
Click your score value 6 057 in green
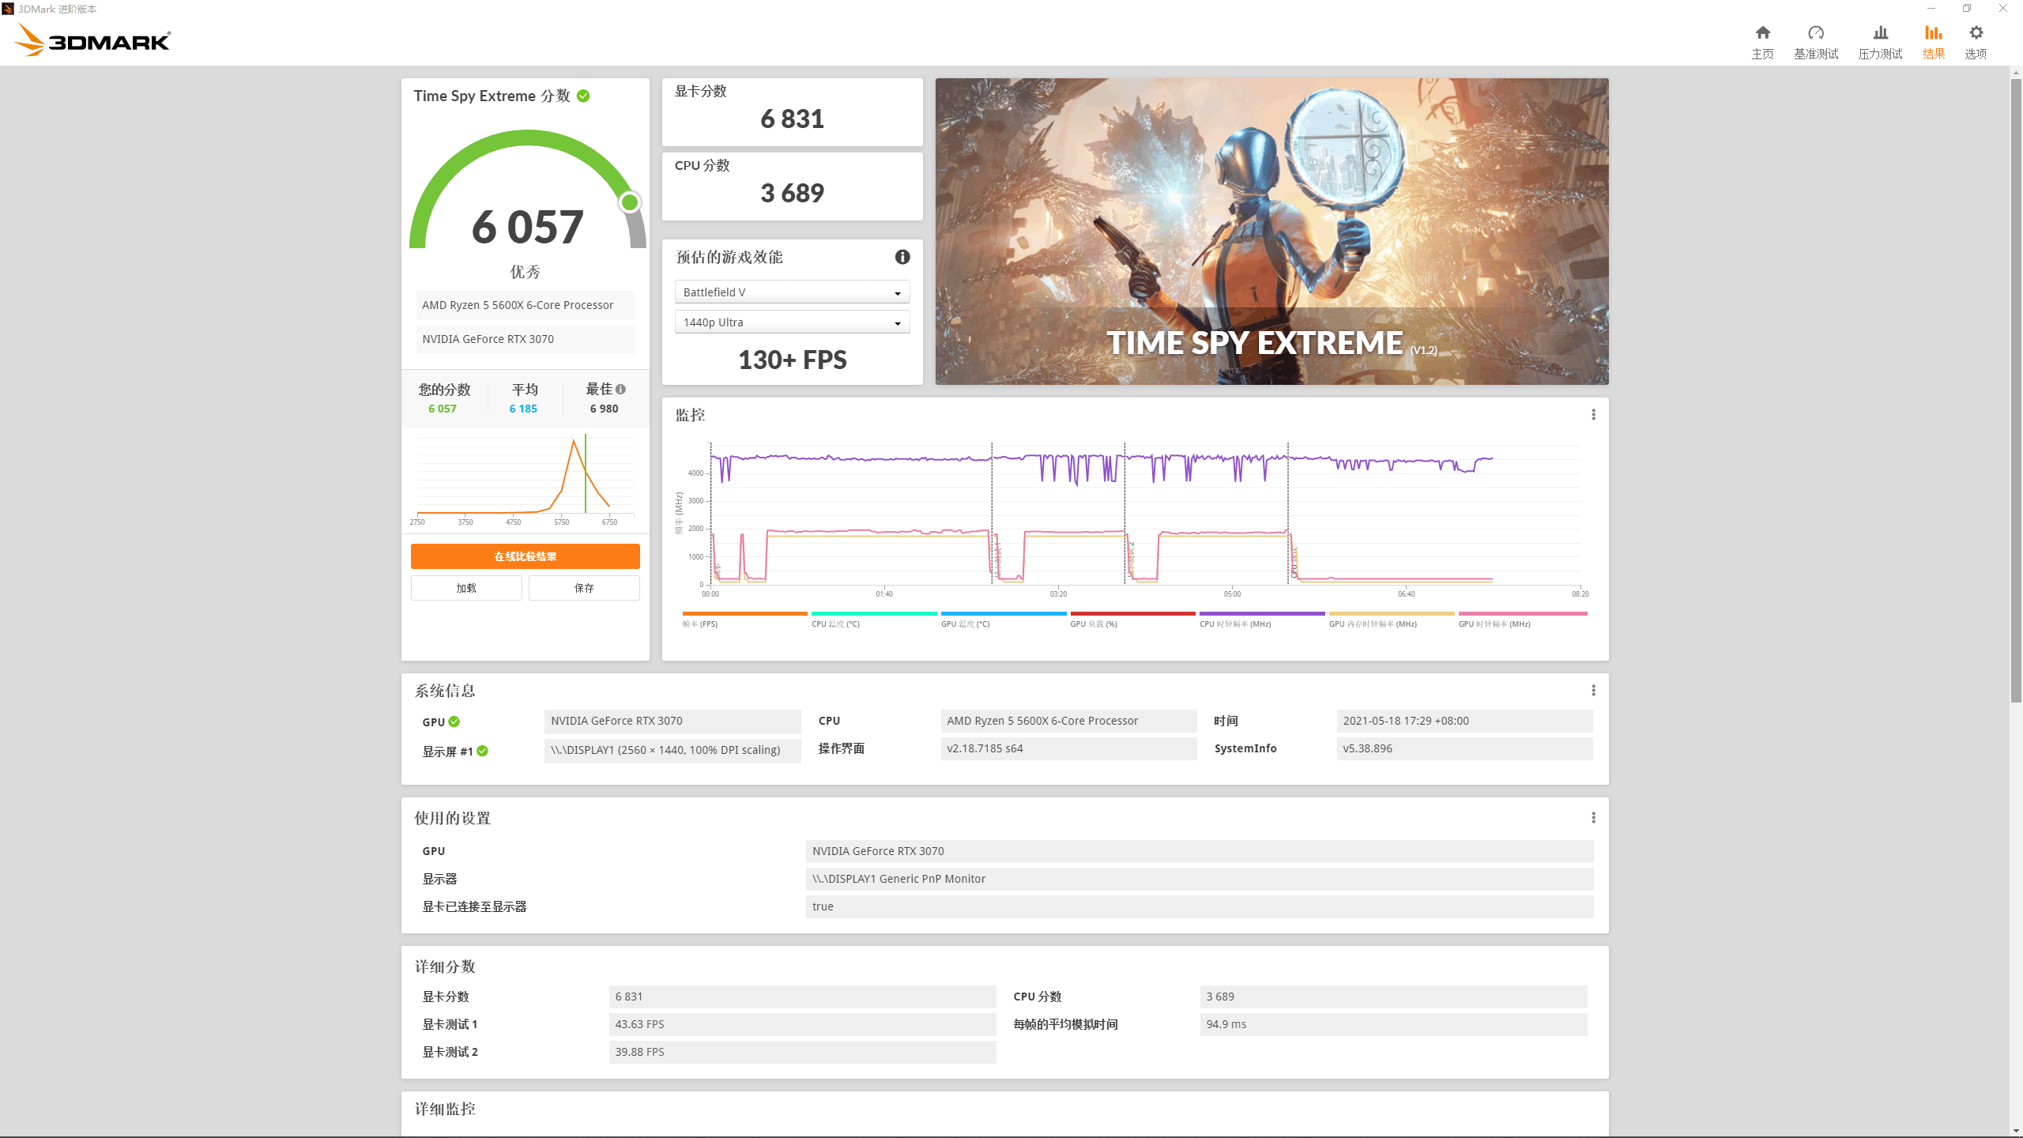(x=443, y=409)
